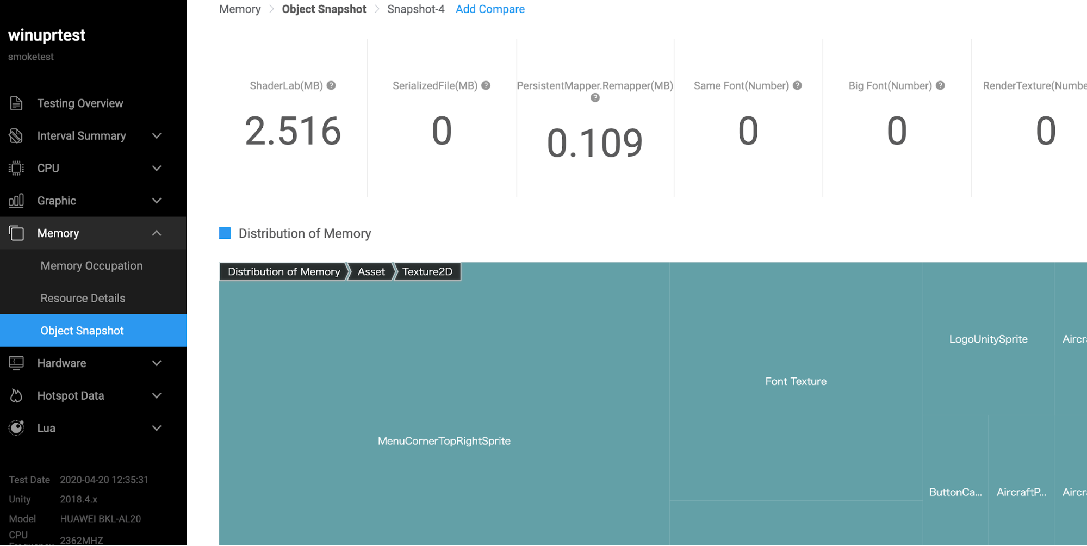
Task: Click the SerializedFile(MB) help icon
Action: (x=486, y=85)
